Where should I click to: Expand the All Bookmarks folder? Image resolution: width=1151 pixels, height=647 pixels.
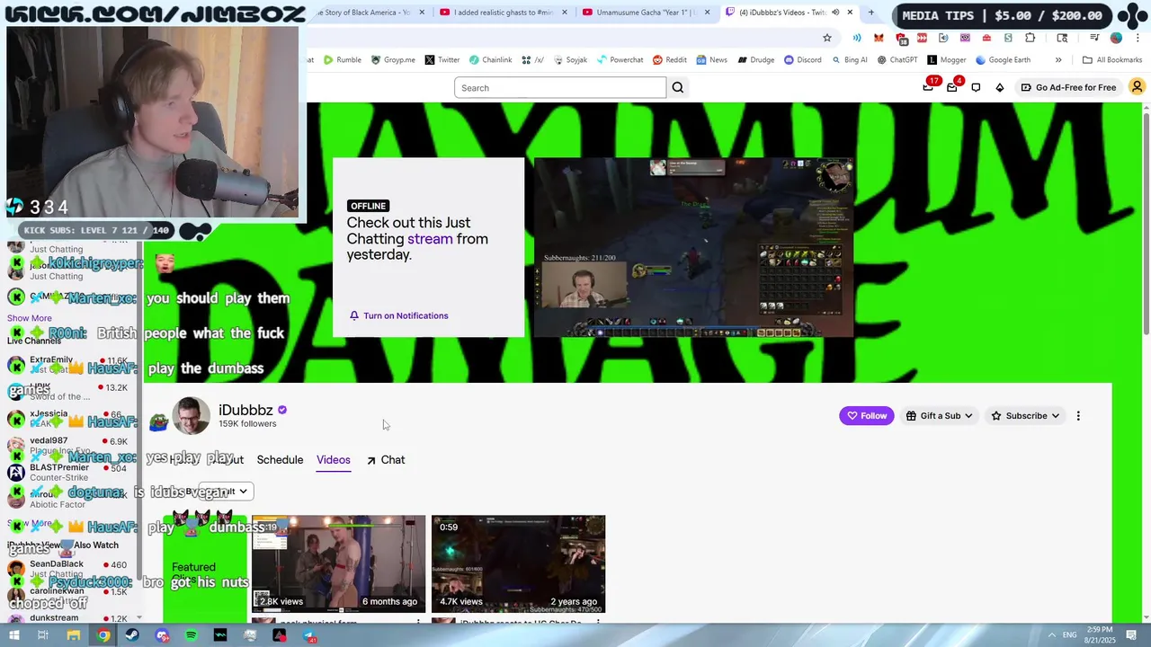point(1112,60)
